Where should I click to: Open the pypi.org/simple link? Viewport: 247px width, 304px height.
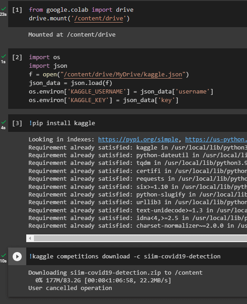138,140
